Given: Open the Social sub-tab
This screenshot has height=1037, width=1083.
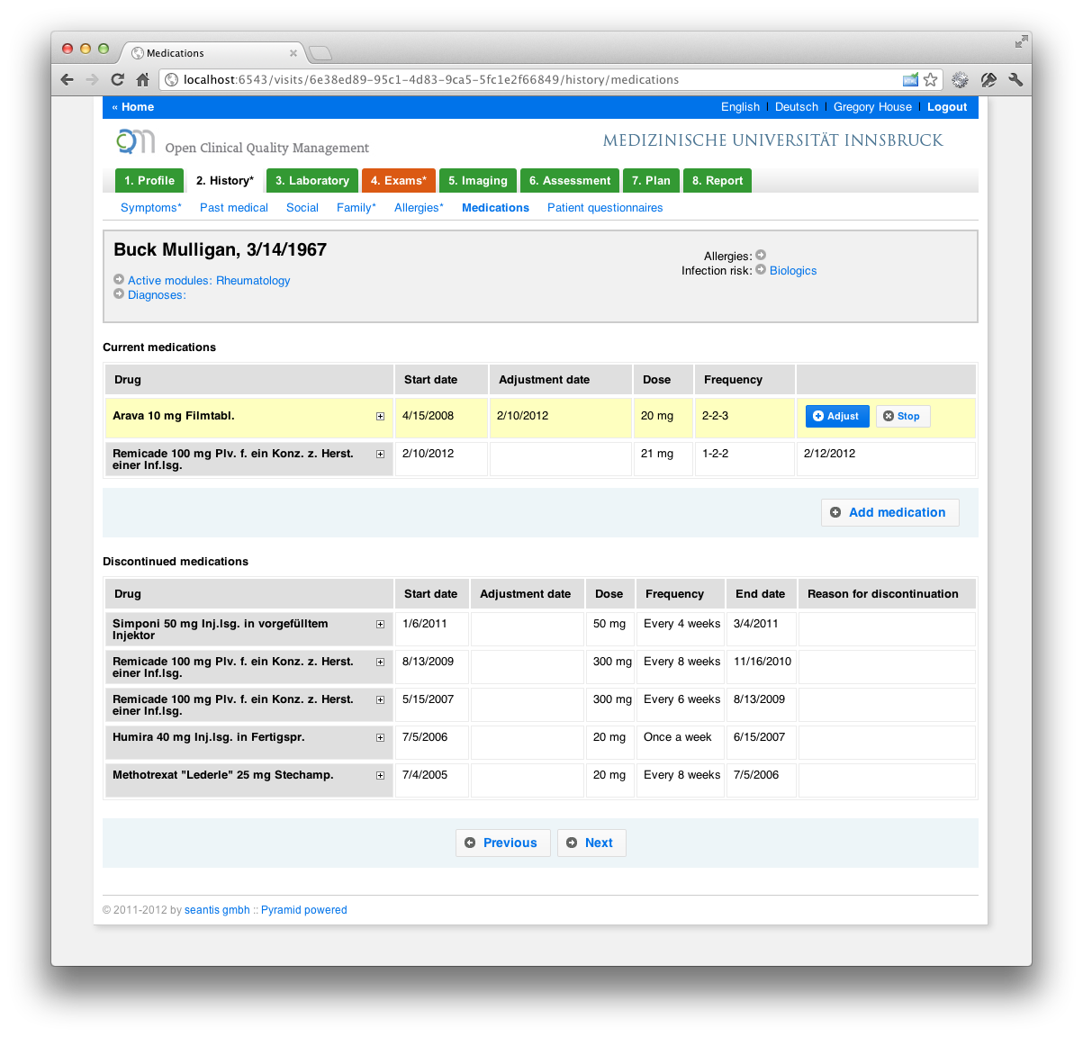Looking at the screenshot, I should tap(302, 207).
